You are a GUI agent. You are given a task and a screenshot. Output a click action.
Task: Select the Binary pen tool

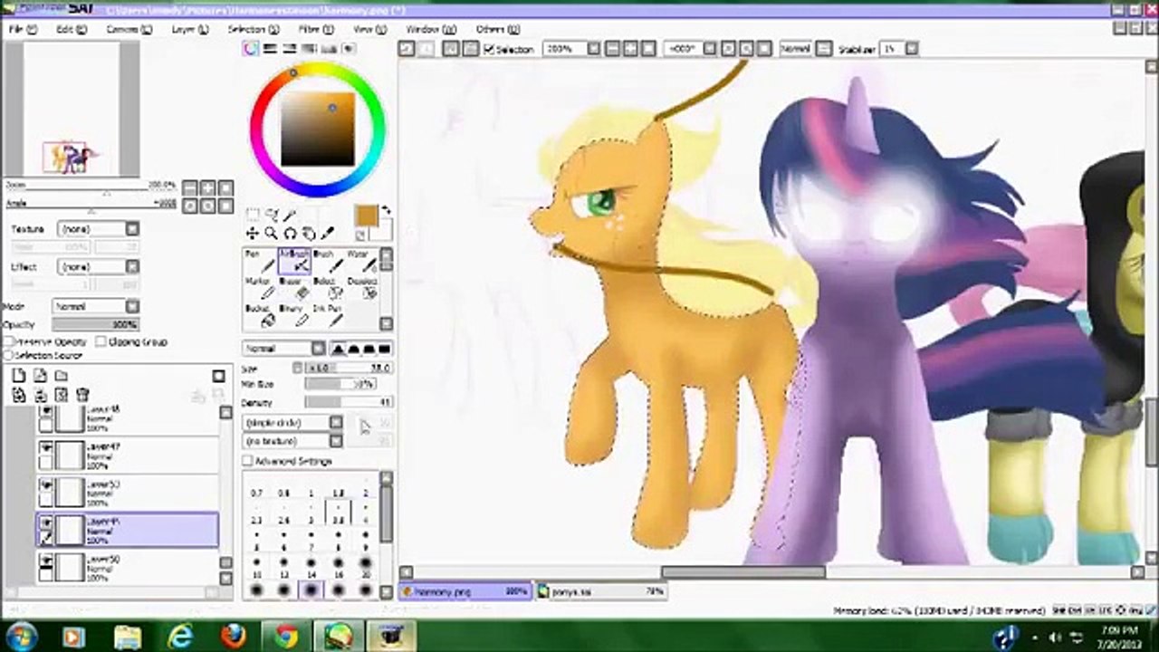pyautogui.click(x=294, y=315)
